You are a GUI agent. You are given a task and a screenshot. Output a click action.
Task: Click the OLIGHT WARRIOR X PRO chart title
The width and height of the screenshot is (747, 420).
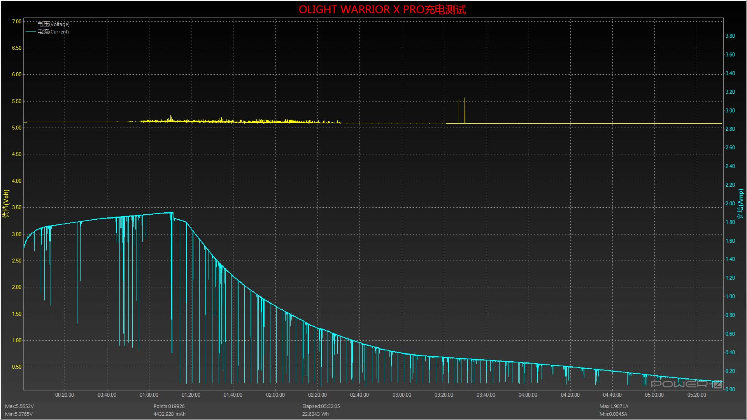tap(382, 10)
